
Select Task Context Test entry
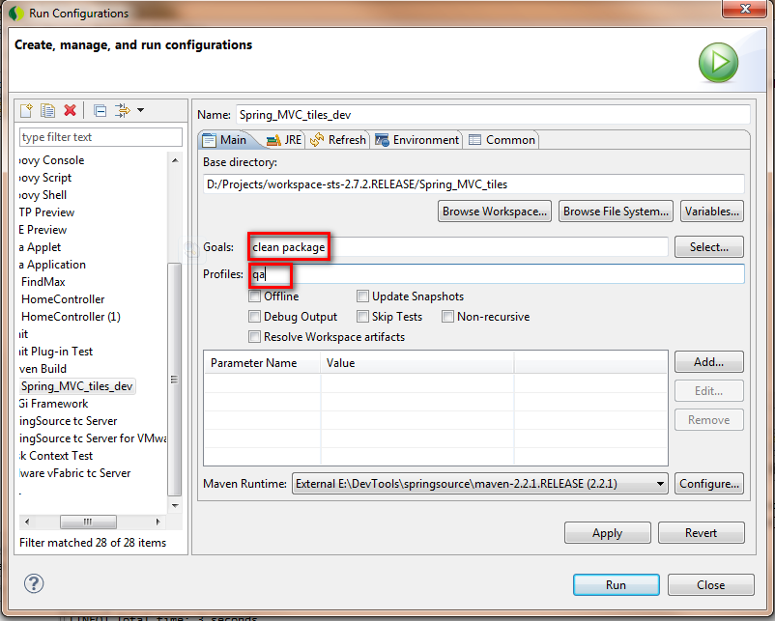click(56, 456)
